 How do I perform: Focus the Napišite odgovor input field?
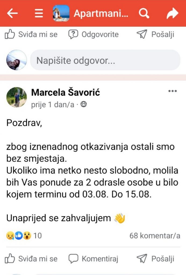[105, 60]
